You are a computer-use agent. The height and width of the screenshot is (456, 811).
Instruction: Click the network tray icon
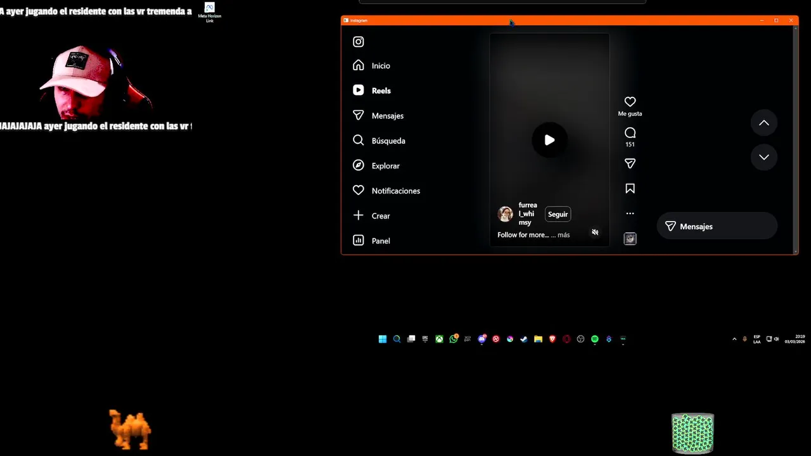769,339
